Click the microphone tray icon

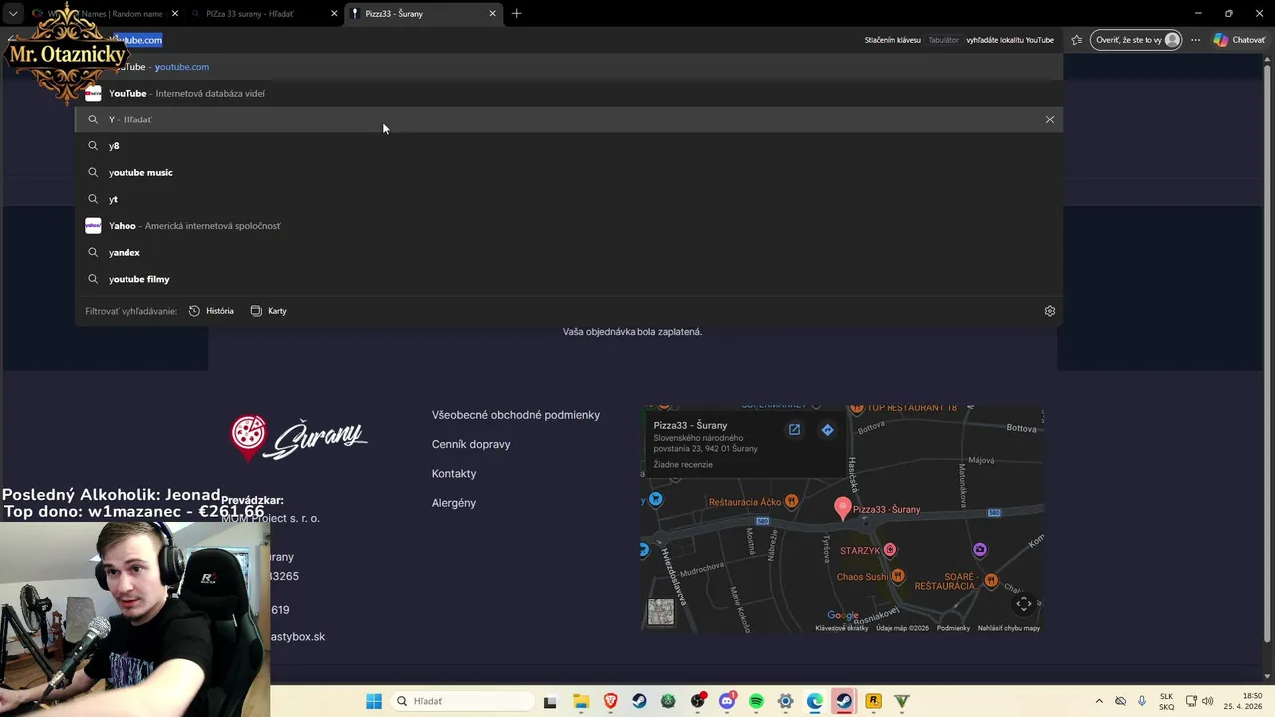pyautogui.click(x=1141, y=701)
